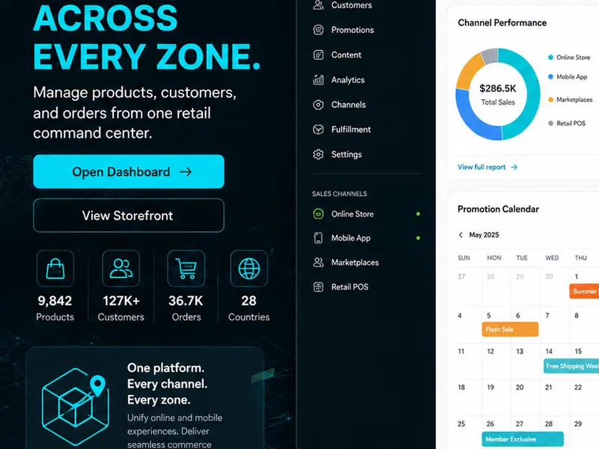
Task: Click the arrow on Open Dashboard
Action: 186,172
